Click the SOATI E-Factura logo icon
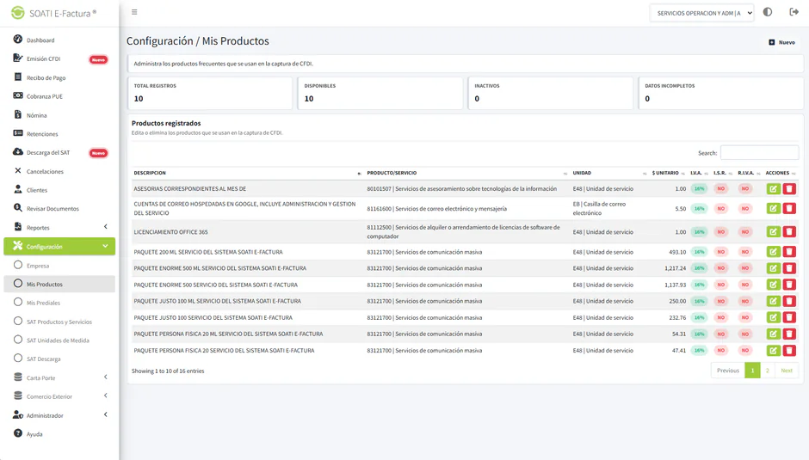The image size is (809, 460). [x=18, y=13]
